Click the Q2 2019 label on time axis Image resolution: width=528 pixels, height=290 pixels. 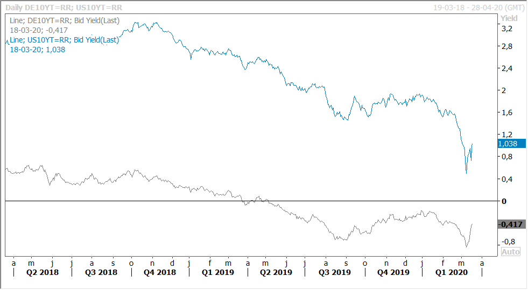(276, 272)
